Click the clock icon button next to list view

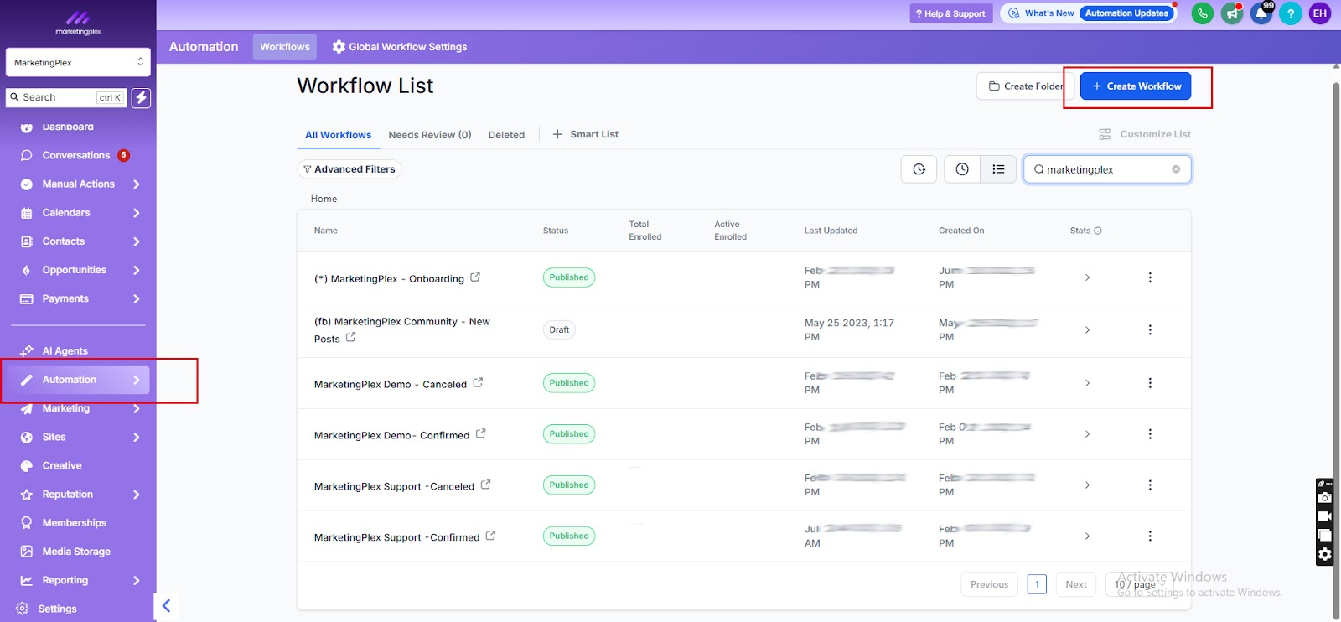pyautogui.click(x=962, y=169)
